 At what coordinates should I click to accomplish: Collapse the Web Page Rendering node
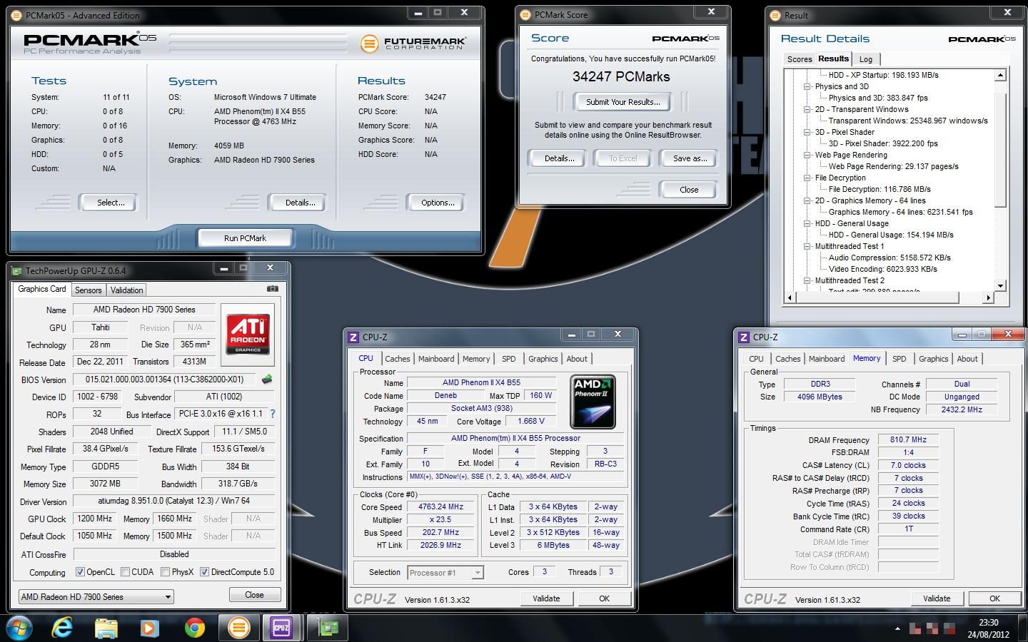coord(807,155)
